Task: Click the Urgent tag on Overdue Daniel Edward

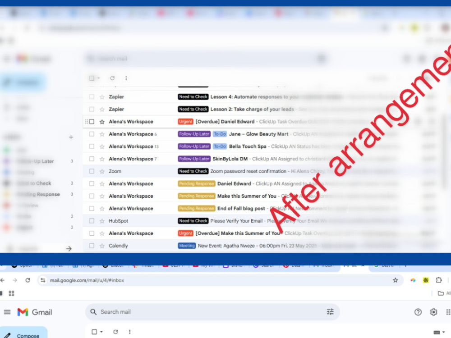Action: 185,122
